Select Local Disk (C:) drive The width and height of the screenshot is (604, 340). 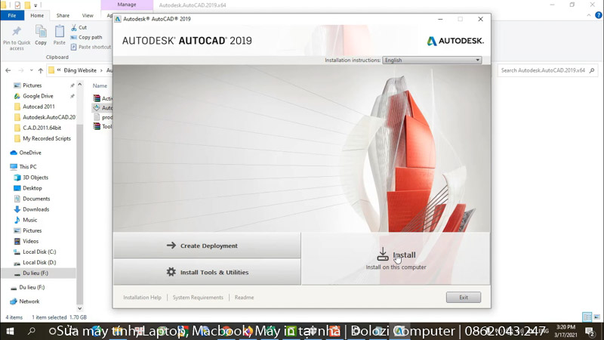[39, 252]
